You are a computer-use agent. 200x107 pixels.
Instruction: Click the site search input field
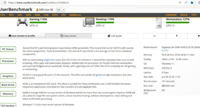[168, 10]
